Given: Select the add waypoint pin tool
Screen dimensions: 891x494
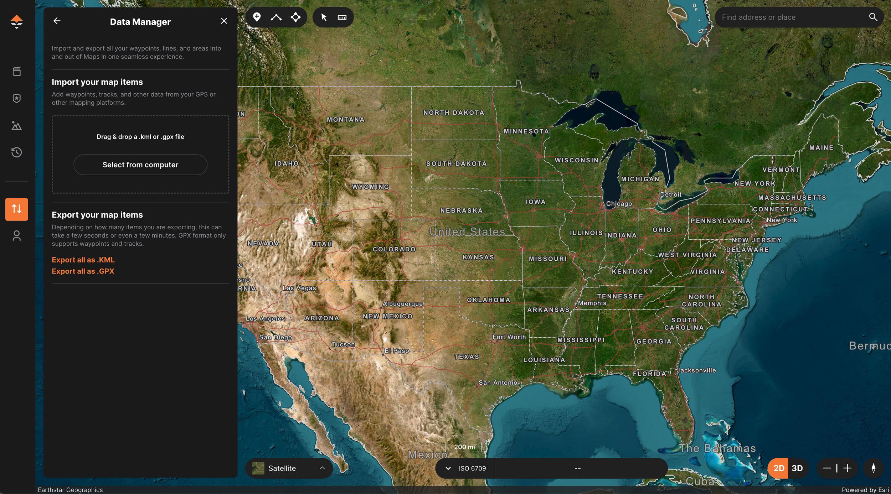Looking at the screenshot, I should click(257, 17).
